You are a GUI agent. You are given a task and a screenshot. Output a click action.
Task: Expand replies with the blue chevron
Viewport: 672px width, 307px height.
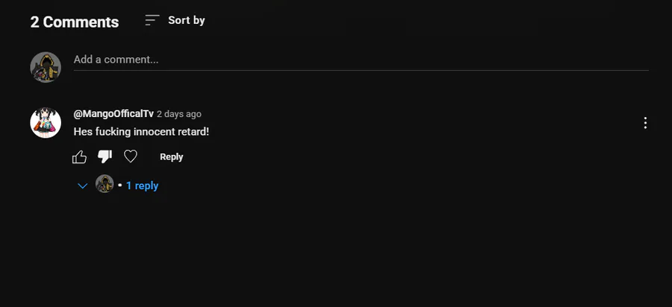82,186
